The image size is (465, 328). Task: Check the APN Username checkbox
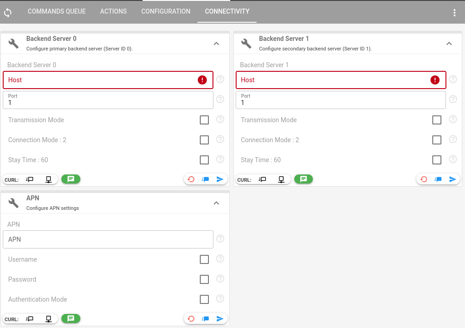pyautogui.click(x=204, y=259)
